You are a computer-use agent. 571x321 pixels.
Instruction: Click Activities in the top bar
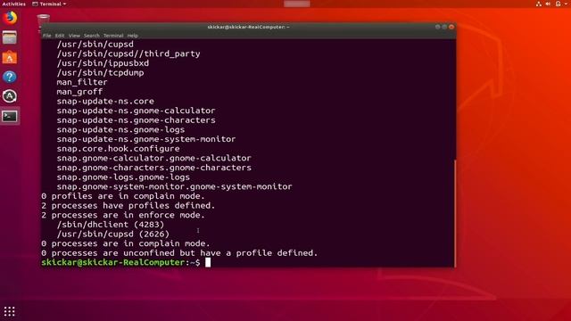click(14, 4)
